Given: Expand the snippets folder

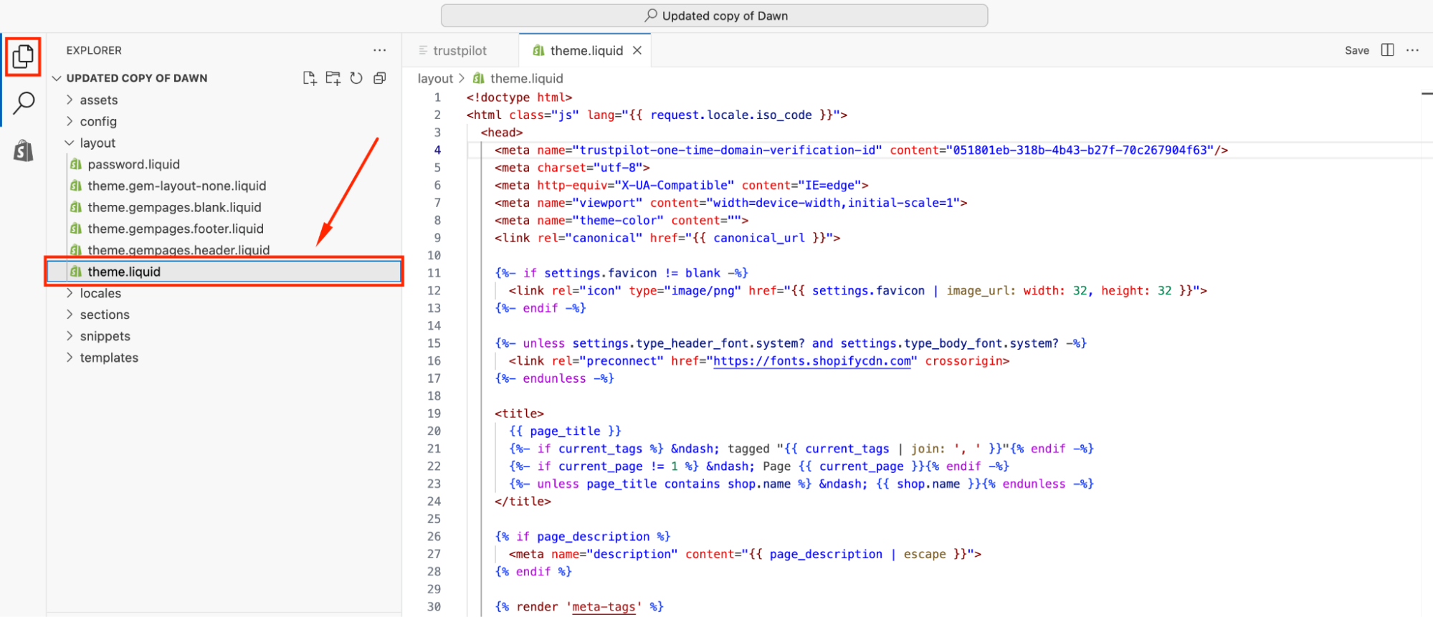Looking at the screenshot, I should point(105,336).
